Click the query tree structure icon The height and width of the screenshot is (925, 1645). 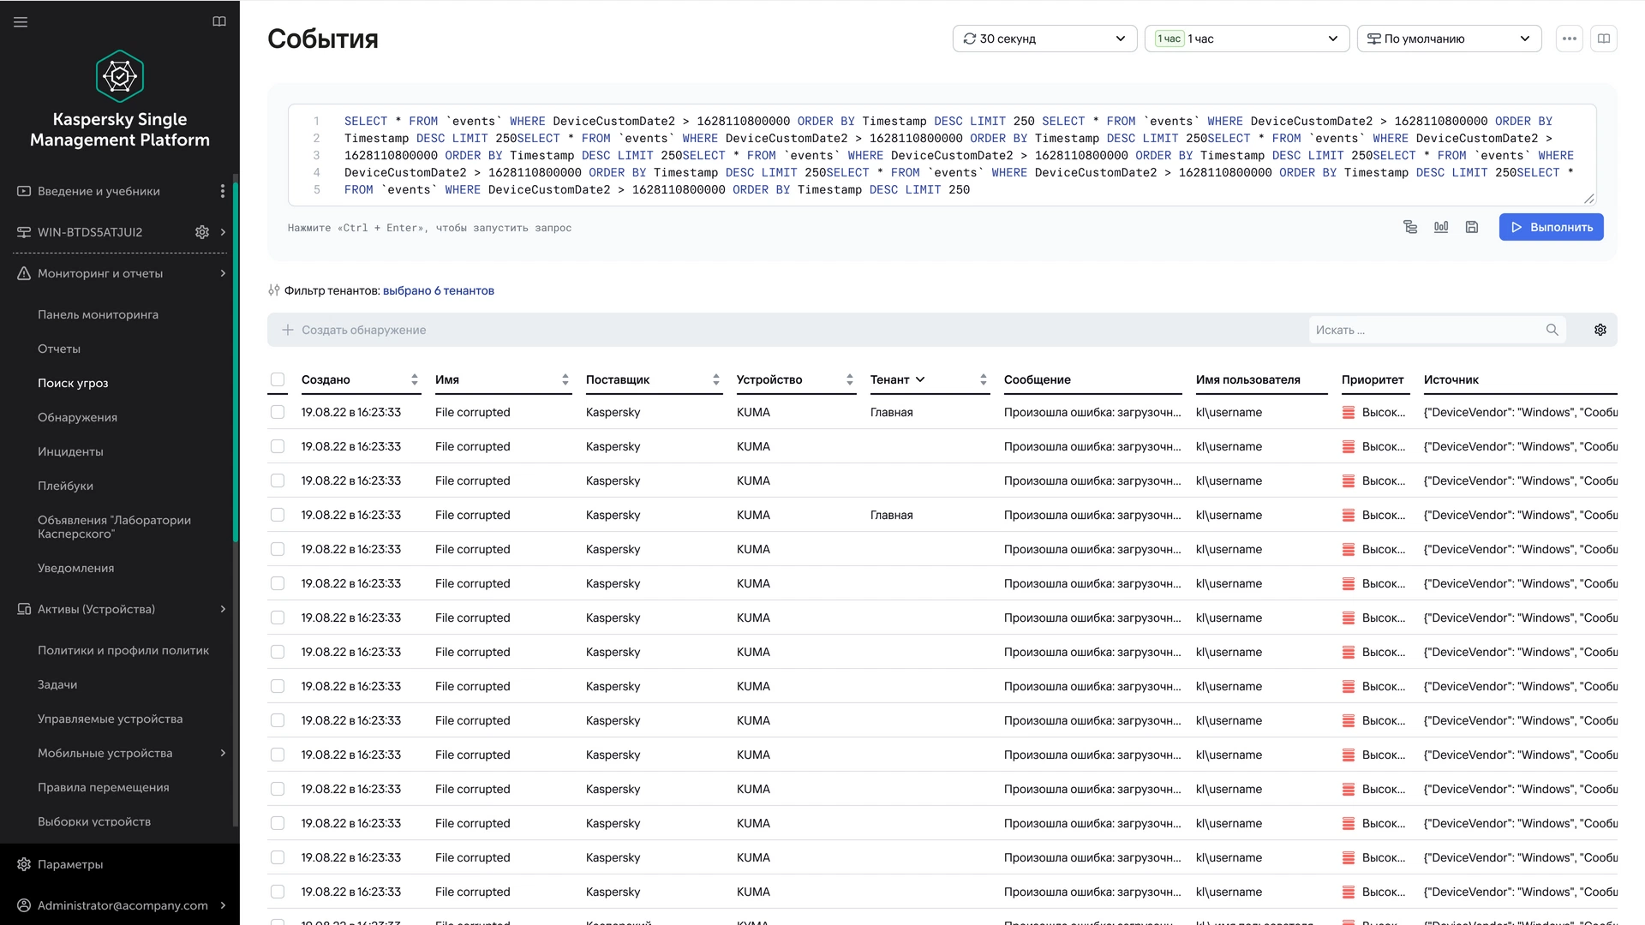point(1410,227)
